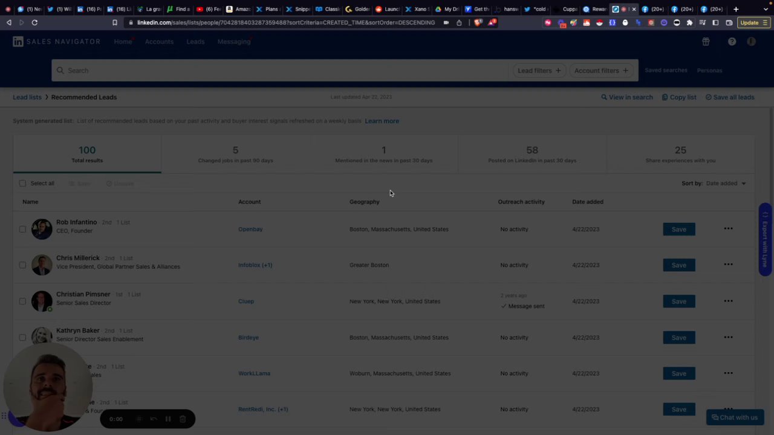This screenshot has width=774, height=435.
Task: Open the Accounts nav item
Action: 159,42
